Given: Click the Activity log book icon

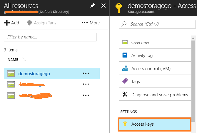Looking at the screenshot, I should 125,55.
